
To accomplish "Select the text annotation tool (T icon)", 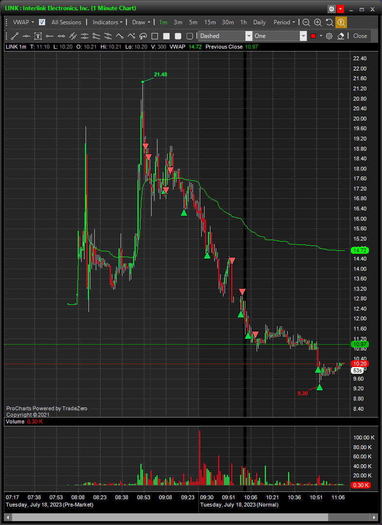I will pyautogui.click(x=38, y=36).
